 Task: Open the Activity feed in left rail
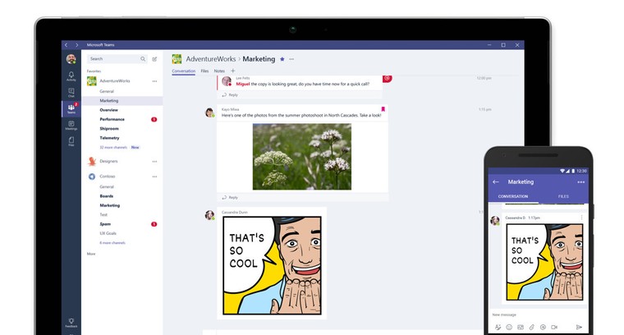tap(71, 76)
